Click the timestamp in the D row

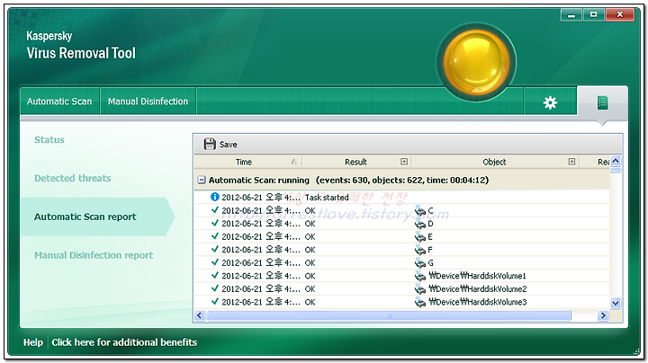point(261,224)
